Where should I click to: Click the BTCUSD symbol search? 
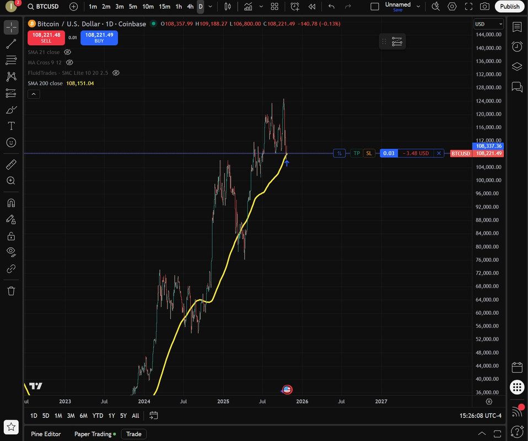[x=43, y=7]
